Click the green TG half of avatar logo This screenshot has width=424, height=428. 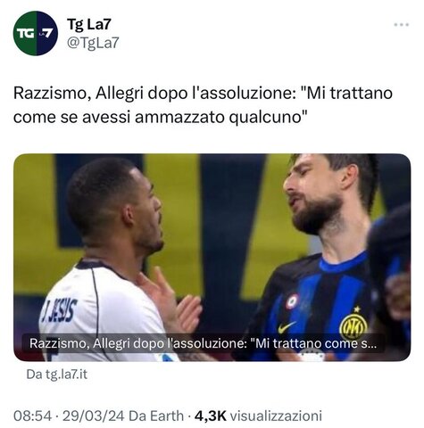click(x=25, y=33)
